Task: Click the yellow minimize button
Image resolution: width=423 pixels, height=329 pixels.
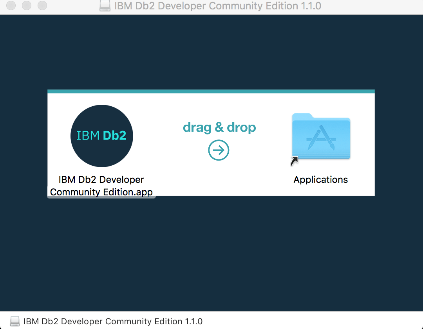Action: (x=26, y=6)
